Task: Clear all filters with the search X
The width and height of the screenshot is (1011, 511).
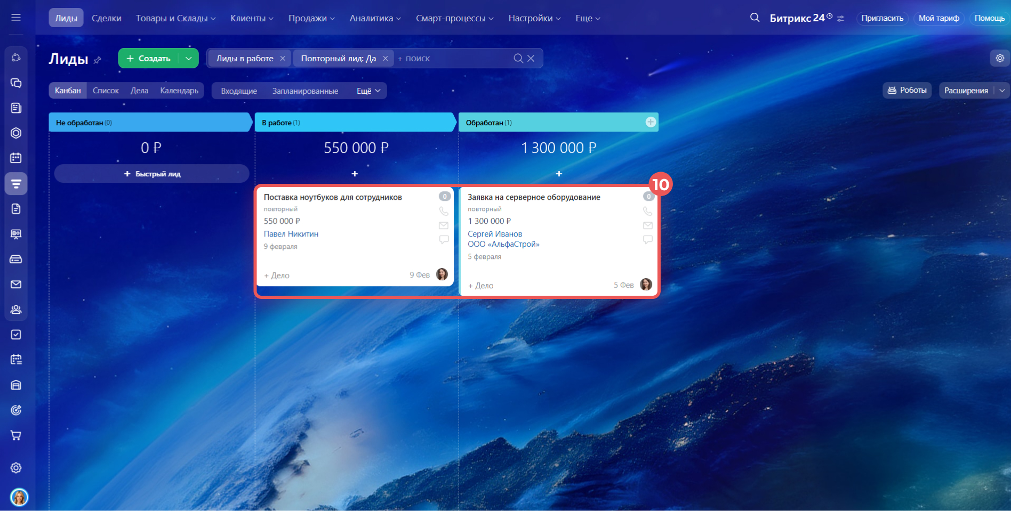Action: (531, 58)
